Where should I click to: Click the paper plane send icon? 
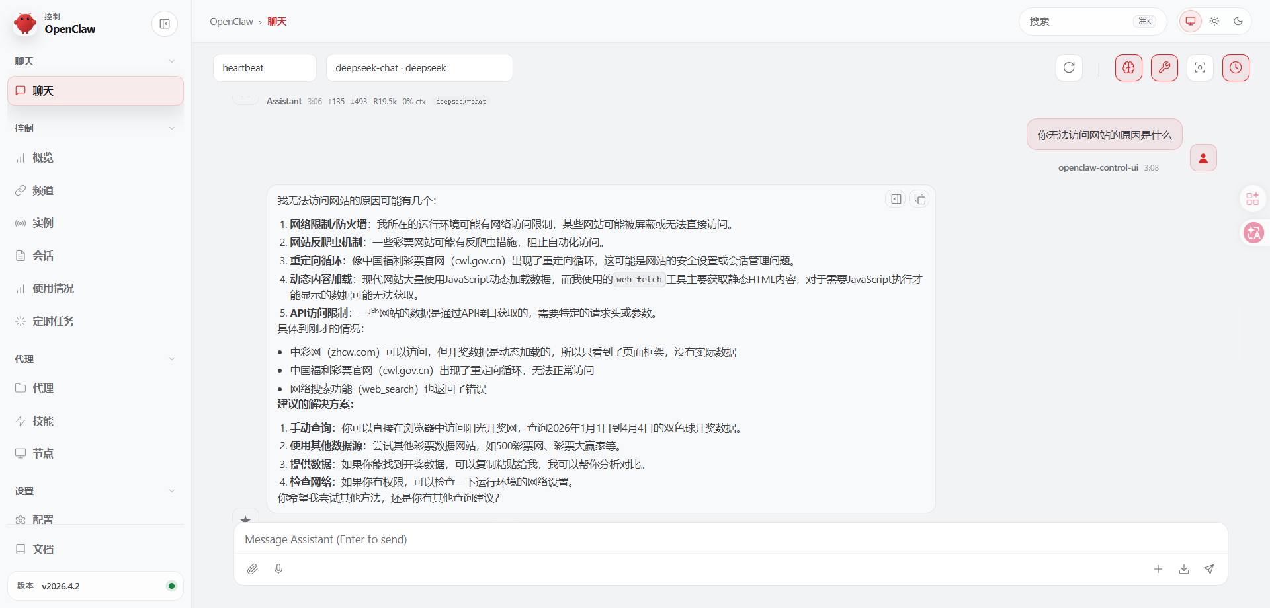point(1208,569)
